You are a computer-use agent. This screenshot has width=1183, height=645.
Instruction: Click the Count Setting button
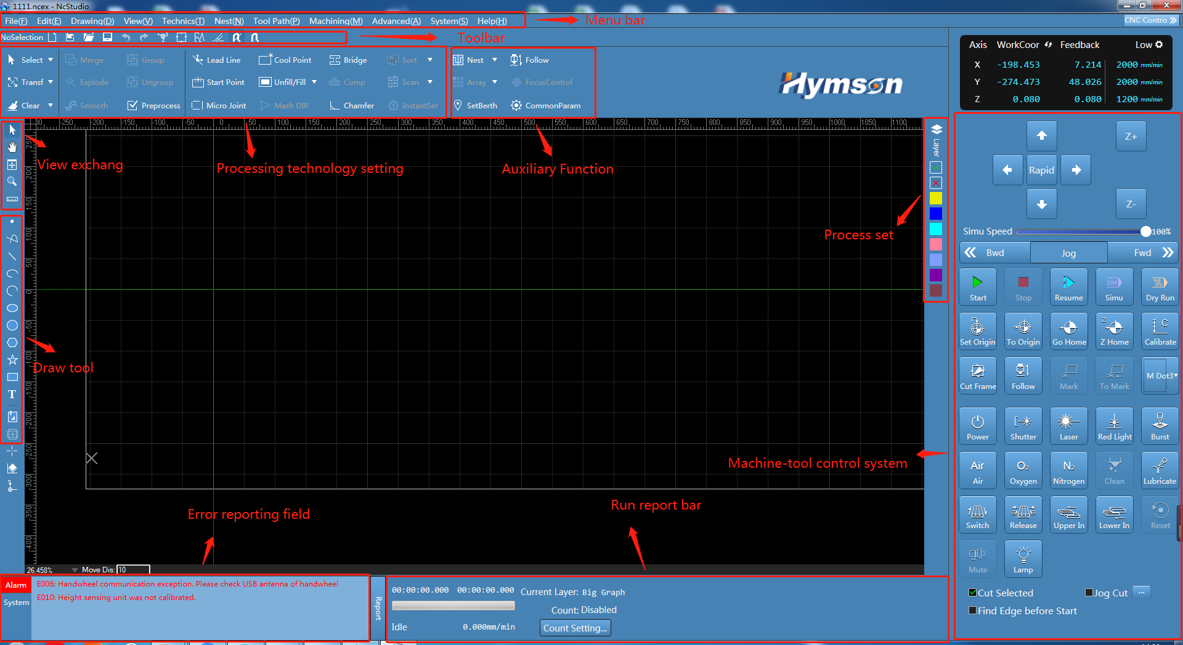(575, 628)
